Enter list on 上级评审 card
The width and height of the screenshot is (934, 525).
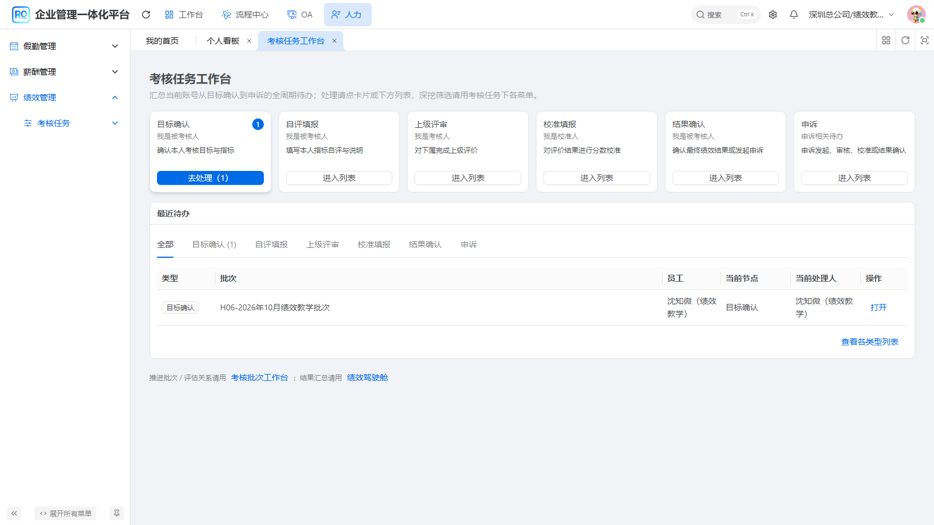pyautogui.click(x=468, y=178)
